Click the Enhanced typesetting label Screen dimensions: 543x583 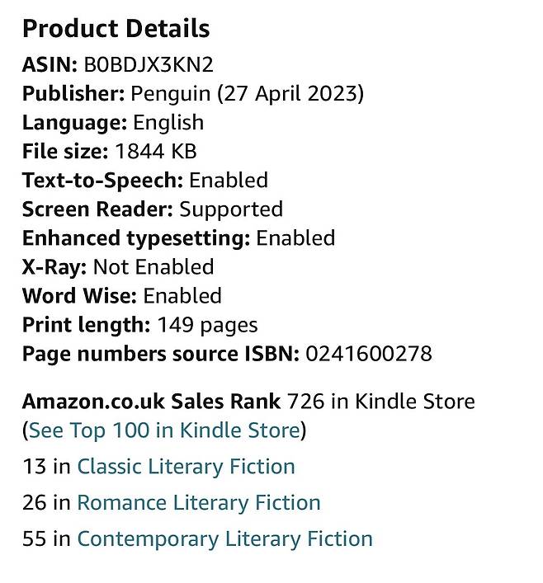[135, 238]
